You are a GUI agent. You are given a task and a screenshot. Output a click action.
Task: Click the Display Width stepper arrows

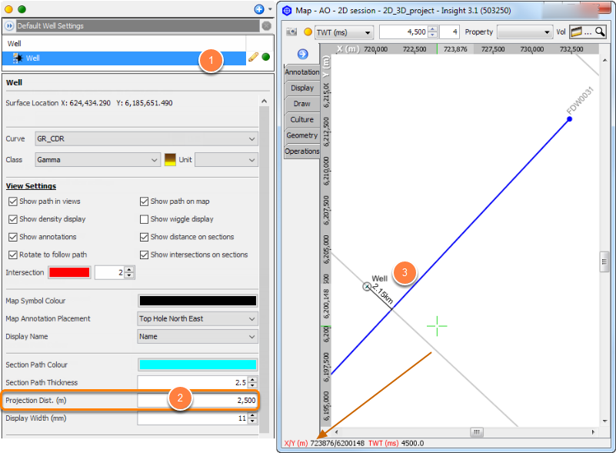(x=252, y=418)
